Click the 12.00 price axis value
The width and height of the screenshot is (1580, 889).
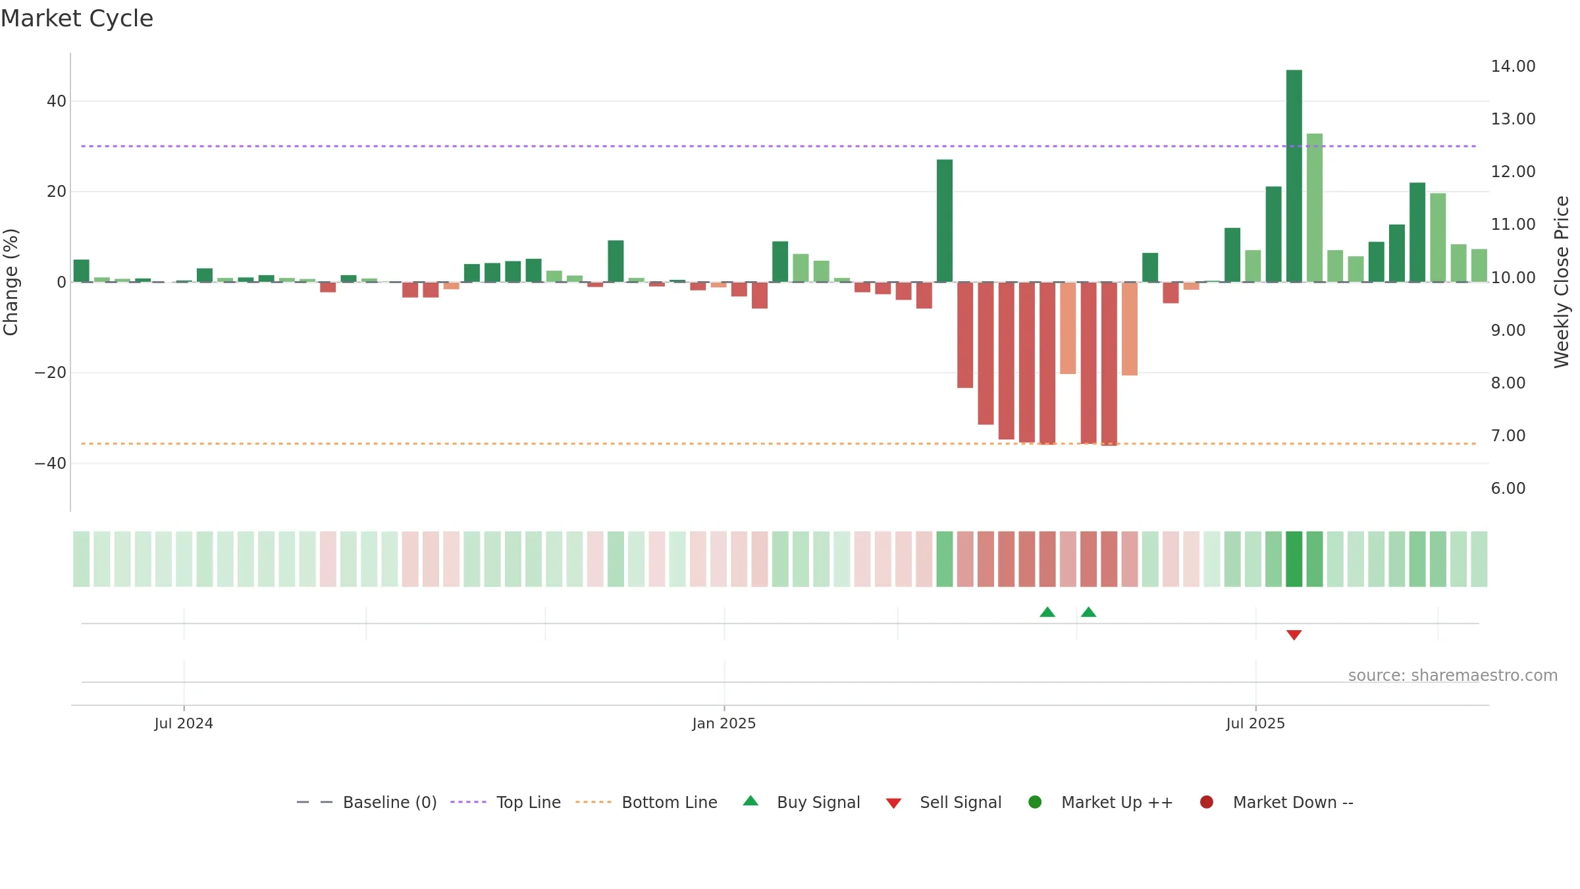[1513, 171]
